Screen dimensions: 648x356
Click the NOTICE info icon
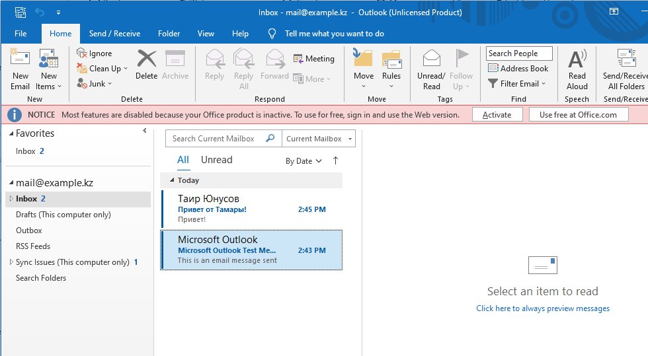click(x=15, y=115)
